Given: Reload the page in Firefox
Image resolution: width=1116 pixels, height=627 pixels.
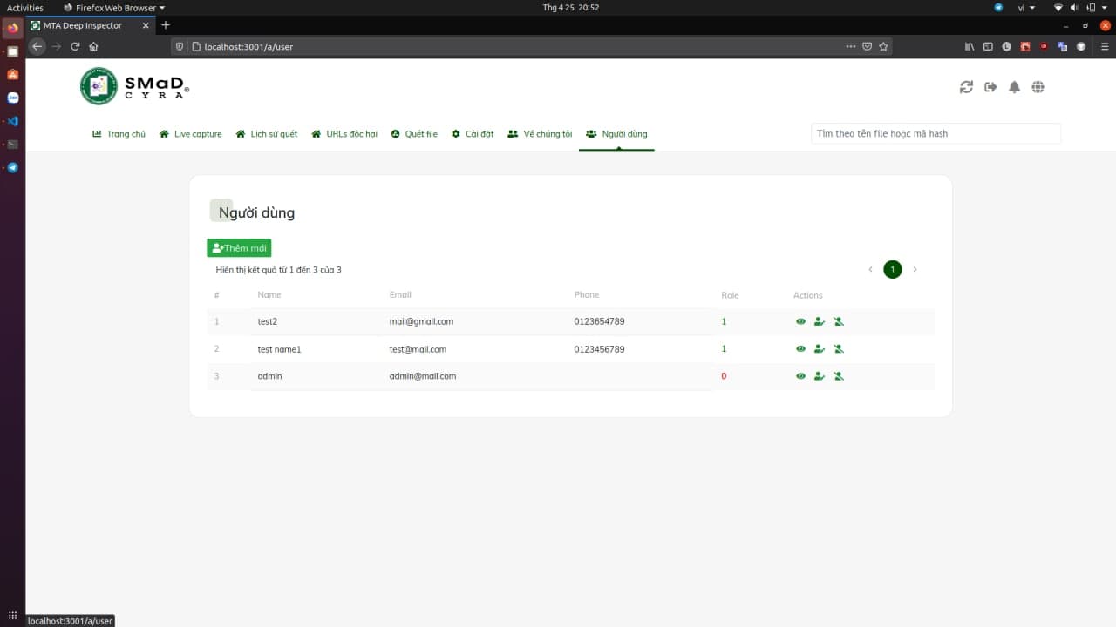Looking at the screenshot, I should click(75, 46).
